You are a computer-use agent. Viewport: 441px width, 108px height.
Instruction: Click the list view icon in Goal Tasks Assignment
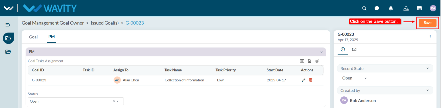tap(302, 61)
